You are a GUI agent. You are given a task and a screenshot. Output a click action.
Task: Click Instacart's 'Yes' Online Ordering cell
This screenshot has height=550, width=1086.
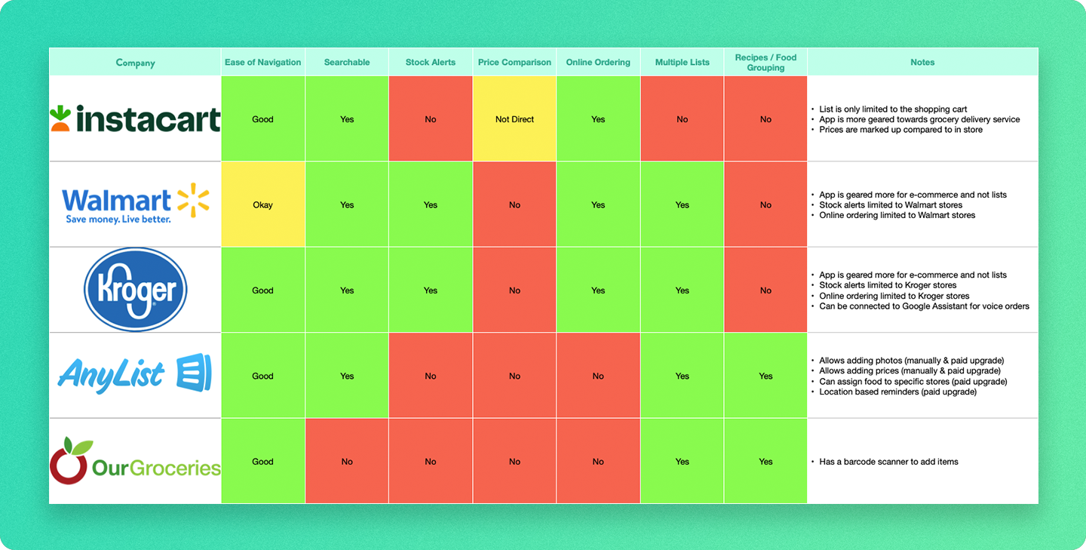(x=598, y=119)
